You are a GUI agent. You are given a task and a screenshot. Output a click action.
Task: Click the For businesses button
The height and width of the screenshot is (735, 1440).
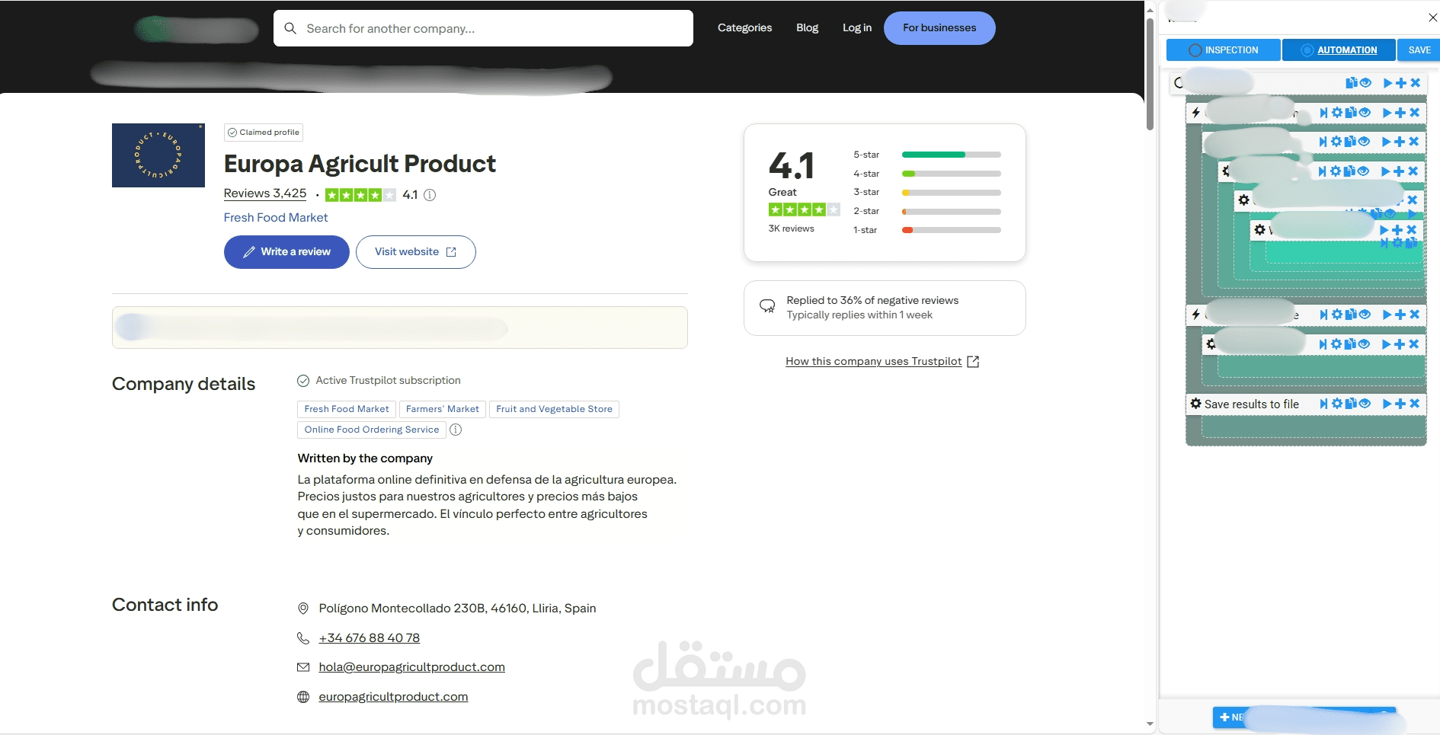[939, 28]
